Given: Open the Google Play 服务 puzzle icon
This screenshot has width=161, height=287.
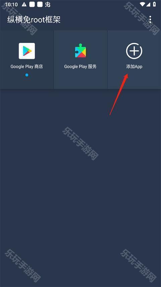Looking at the screenshot, I should tap(80, 51).
